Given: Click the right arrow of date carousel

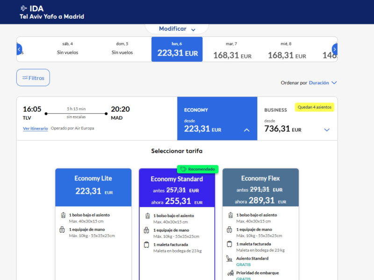Looking at the screenshot, I should (335, 49).
